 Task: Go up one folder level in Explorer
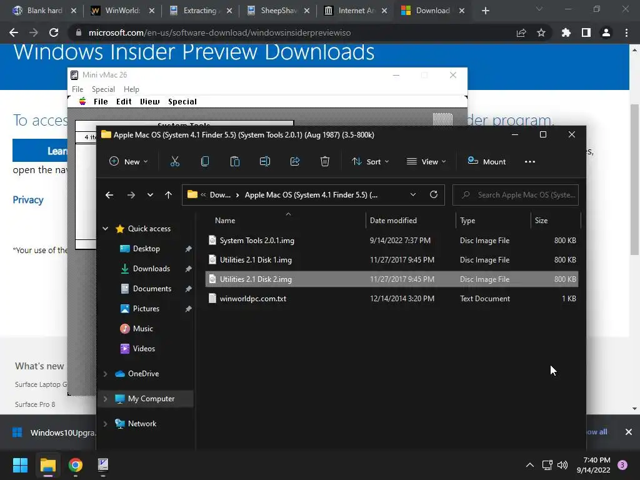pos(168,195)
